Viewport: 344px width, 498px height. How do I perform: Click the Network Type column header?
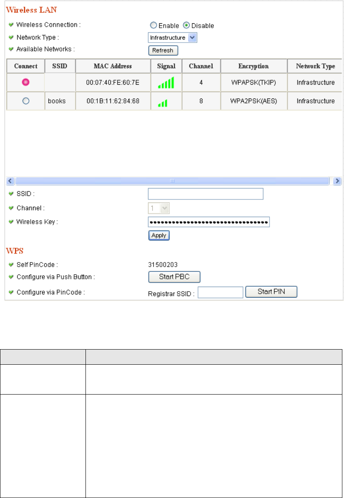pyautogui.click(x=315, y=66)
